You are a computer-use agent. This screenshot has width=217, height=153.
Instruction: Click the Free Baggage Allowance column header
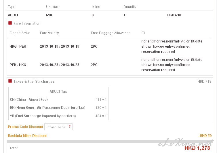point(111,33)
